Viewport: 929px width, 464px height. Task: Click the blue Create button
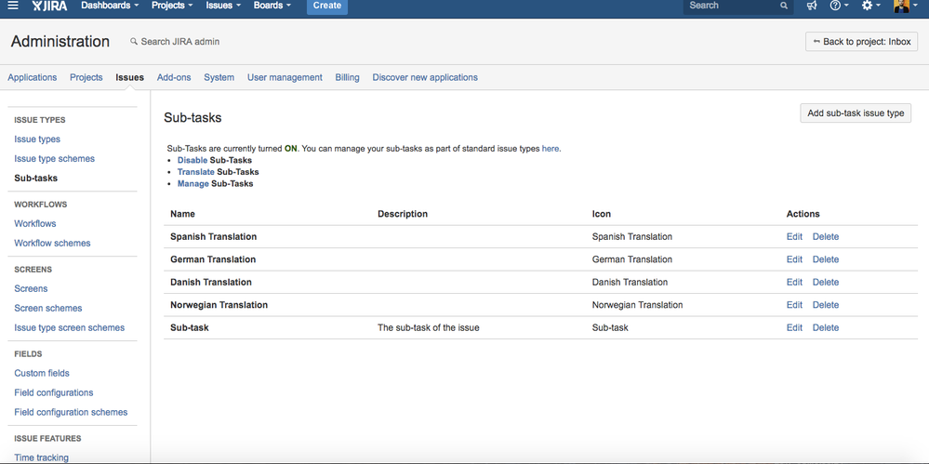pyautogui.click(x=327, y=6)
